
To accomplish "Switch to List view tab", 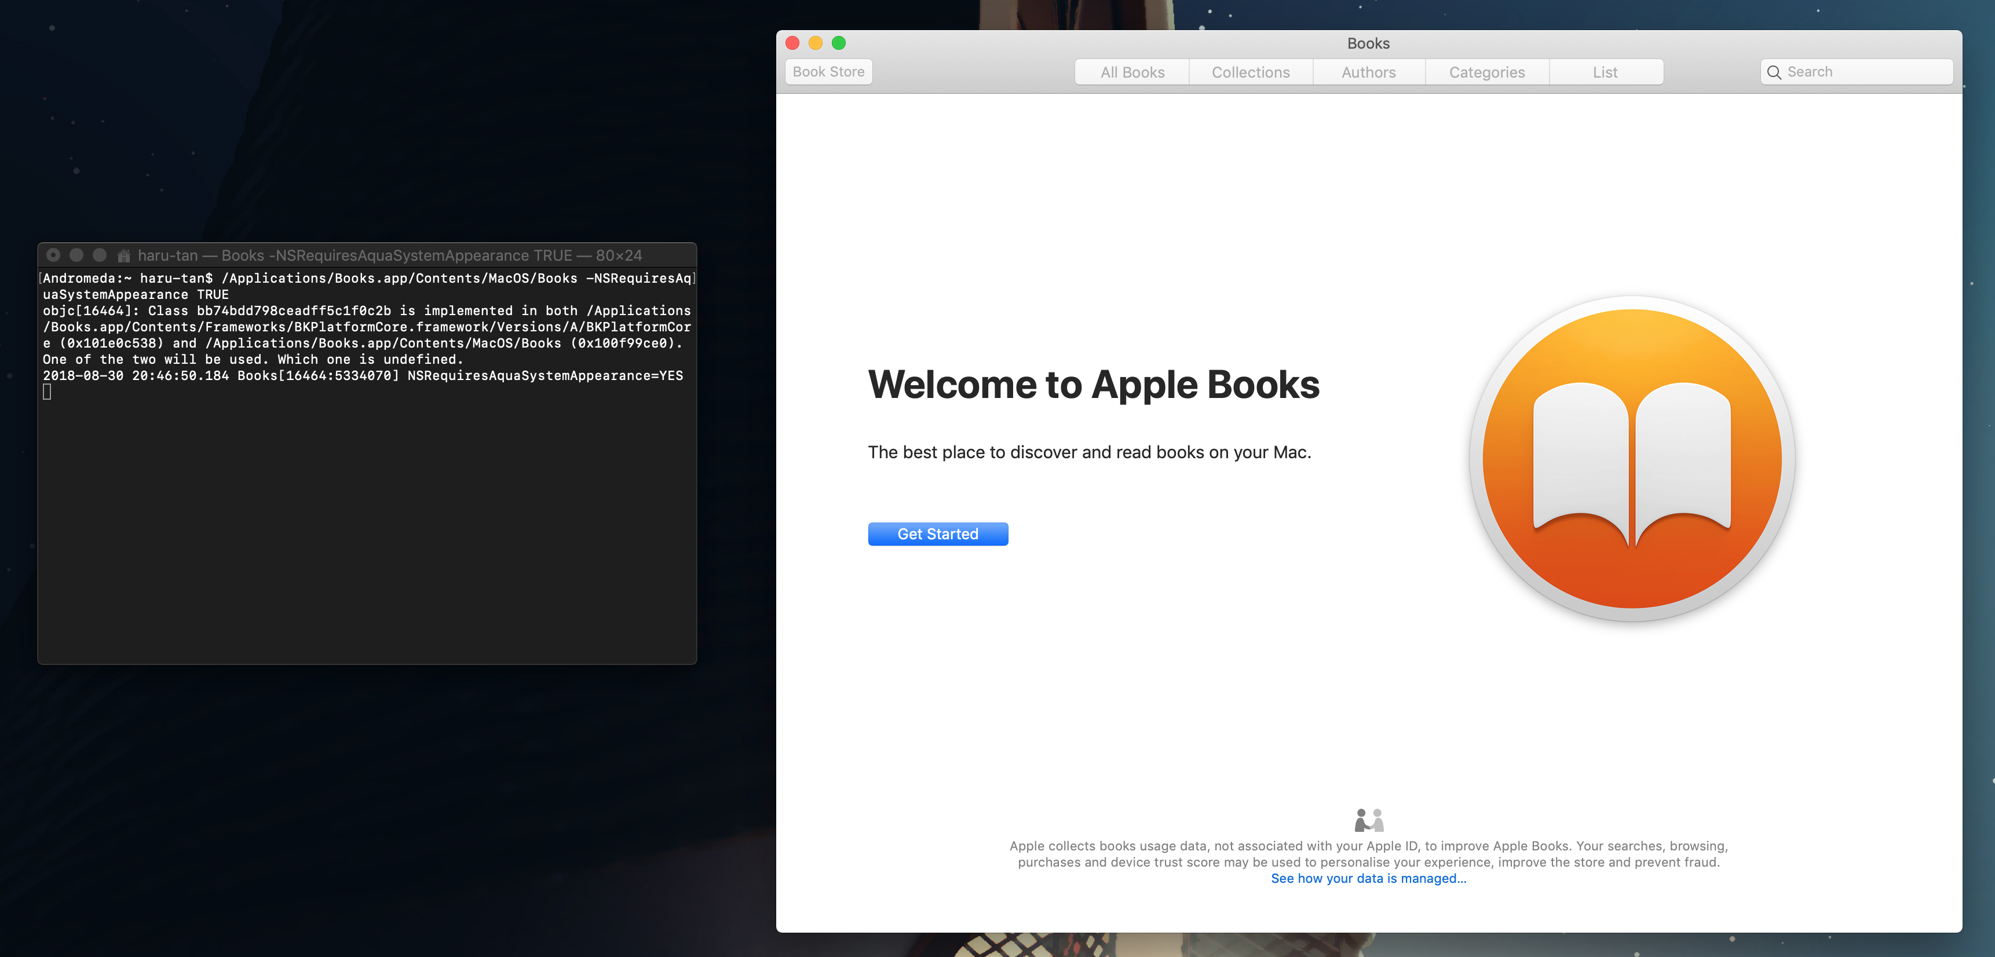I will 1605,72.
